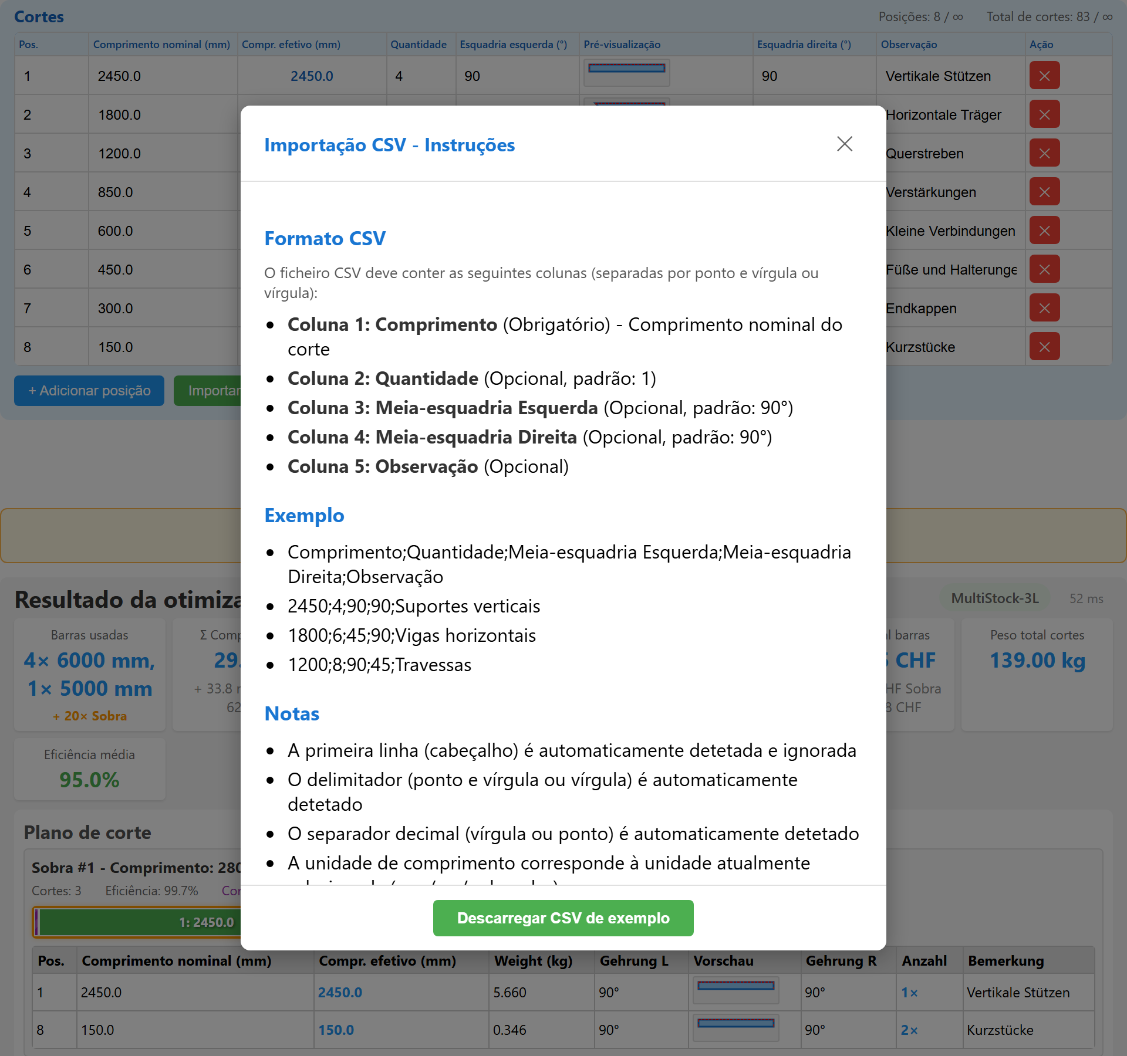Click the Eficiência média 95.0% card
Screen dimensions: 1127x1056
tap(90, 770)
